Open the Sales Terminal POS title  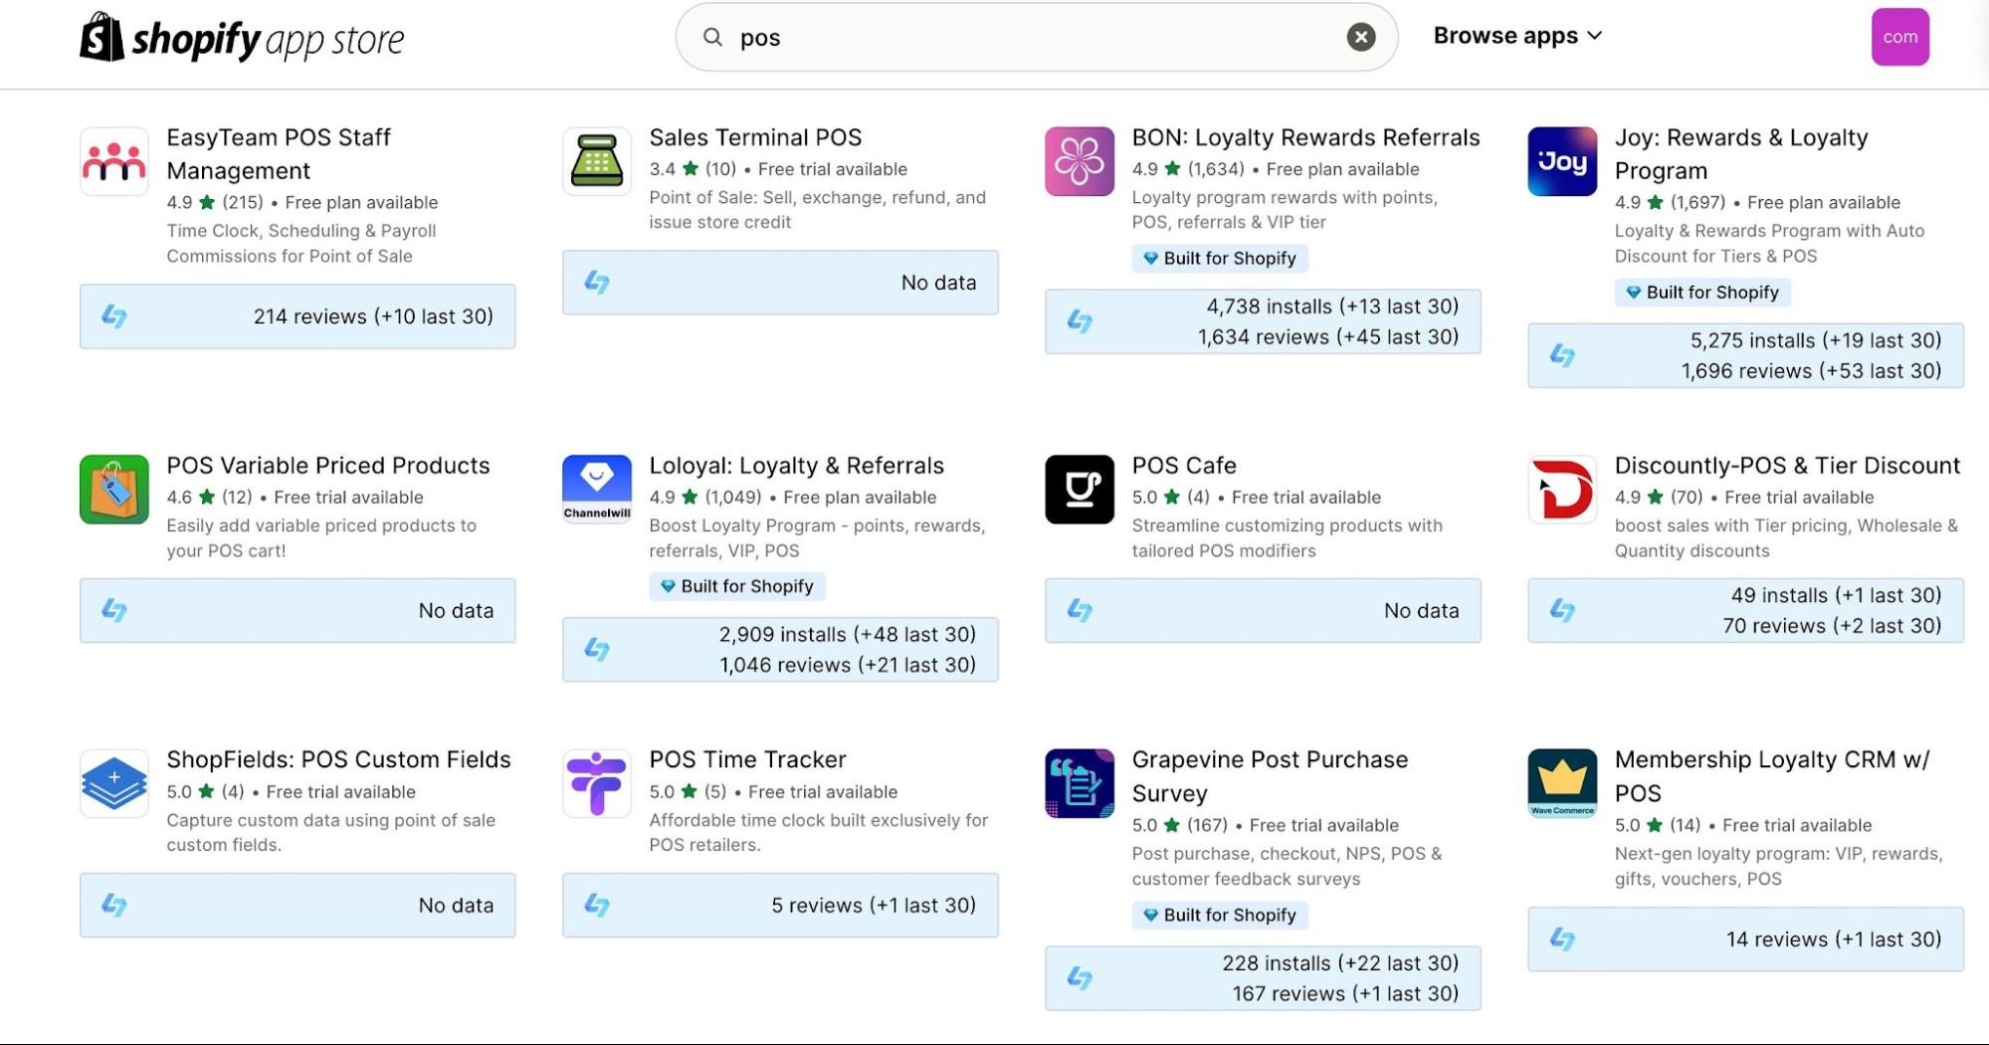click(x=755, y=137)
